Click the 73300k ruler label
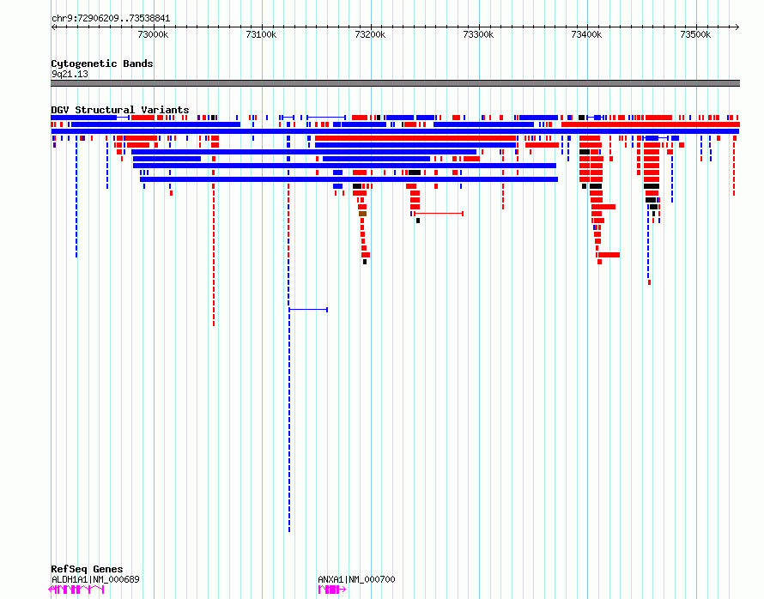Viewport: 764px width, 599px height. [478, 34]
